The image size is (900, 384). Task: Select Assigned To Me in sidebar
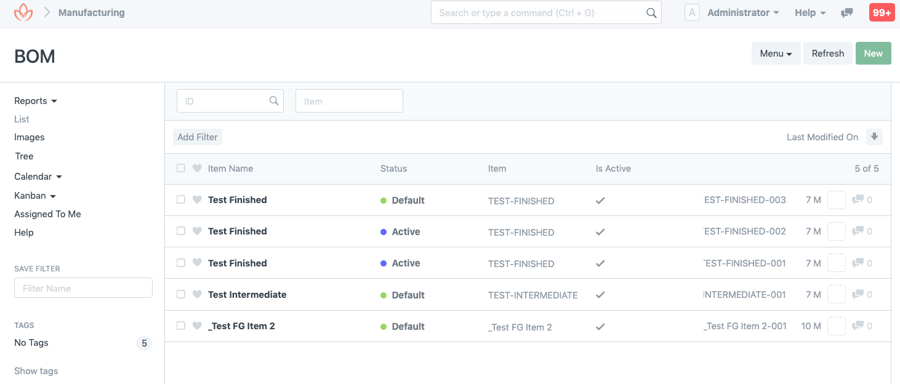point(47,214)
